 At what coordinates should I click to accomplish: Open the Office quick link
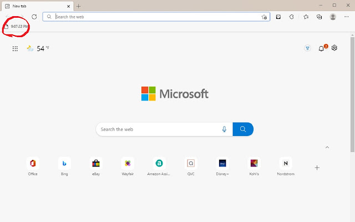point(33,167)
